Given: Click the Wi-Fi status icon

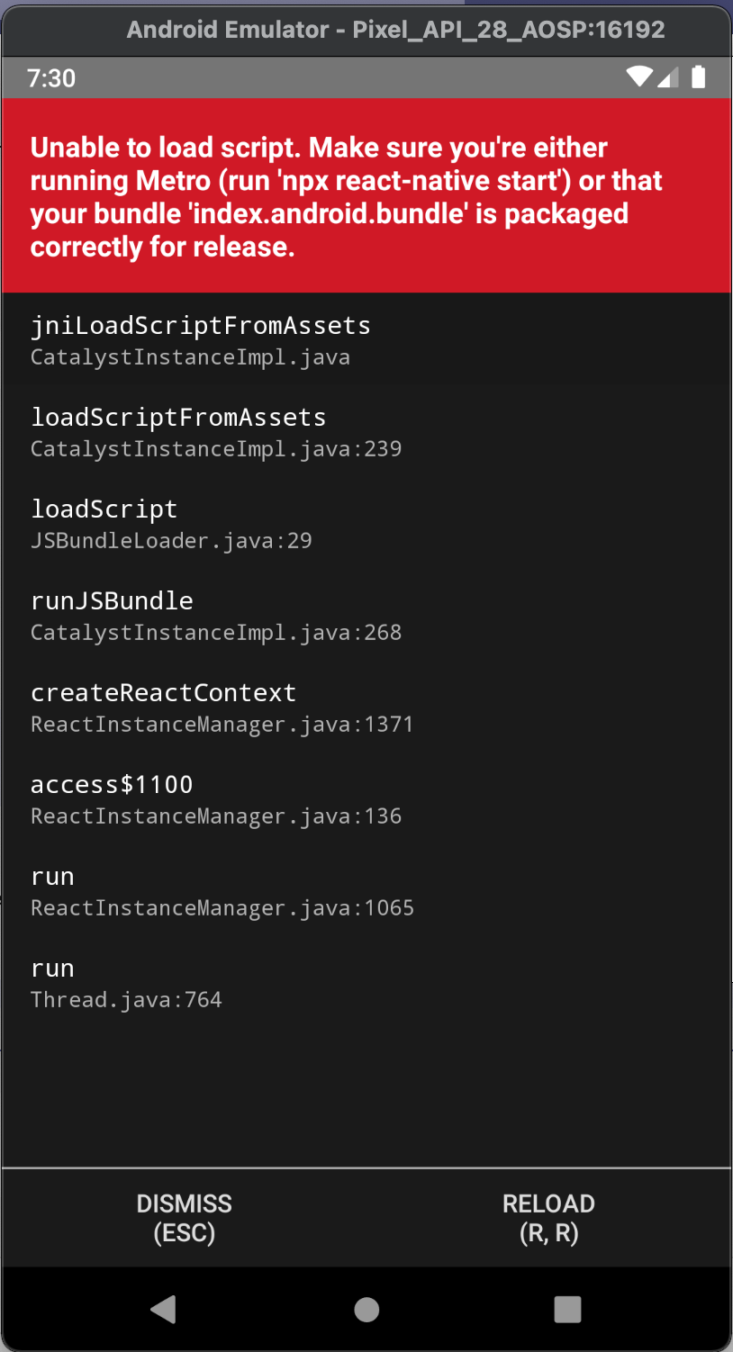Looking at the screenshot, I should (640, 77).
